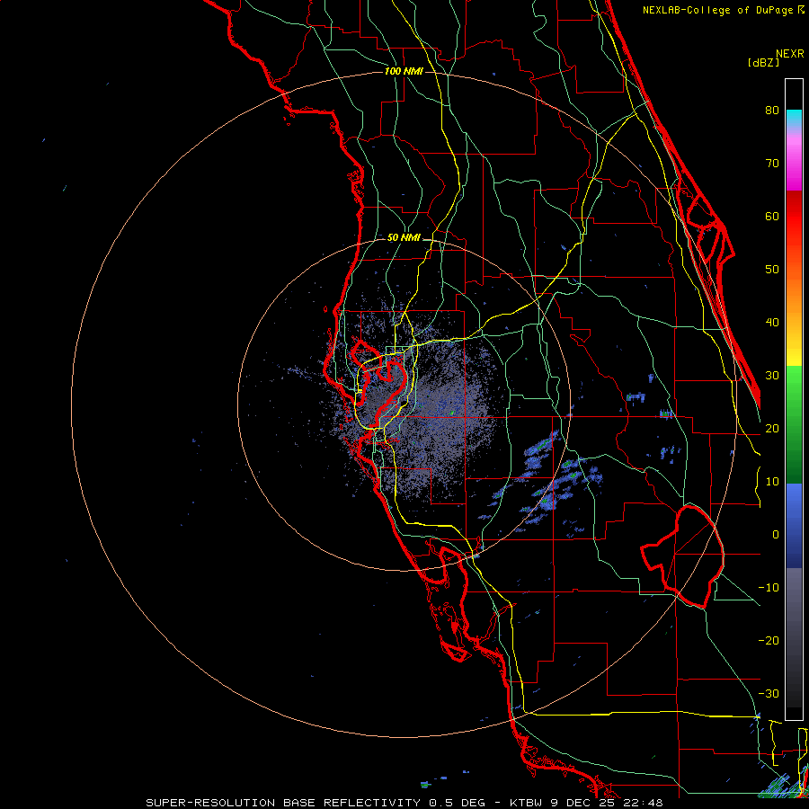Click the 40 dBZ value on the scale
Viewport: 809px width, 809px height.
pyautogui.click(x=772, y=323)
